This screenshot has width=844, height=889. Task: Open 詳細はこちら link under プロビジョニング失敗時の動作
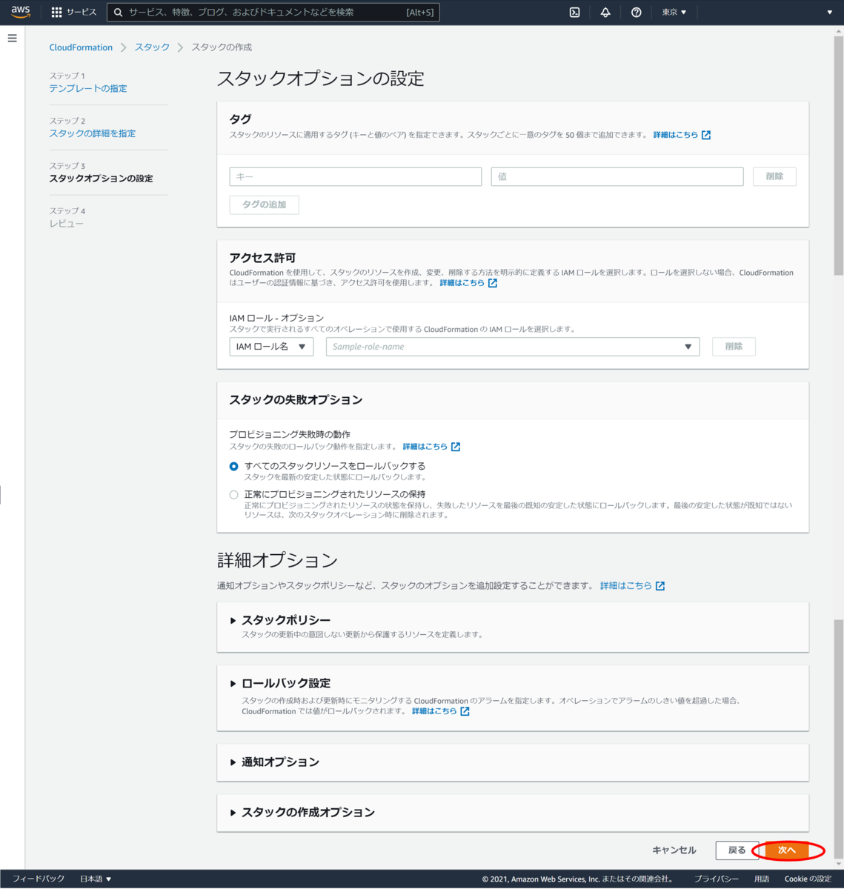coord(431,447)
